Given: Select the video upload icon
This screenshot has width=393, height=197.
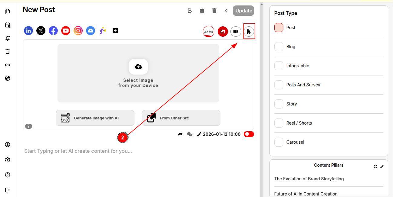Looking at the screenshot, I should 236,32.
